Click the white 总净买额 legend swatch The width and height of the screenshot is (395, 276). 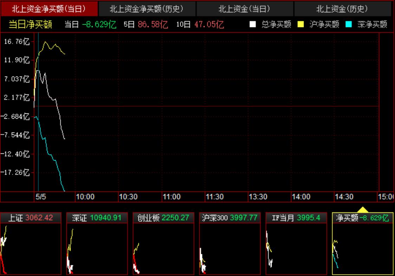pos(253,25)
